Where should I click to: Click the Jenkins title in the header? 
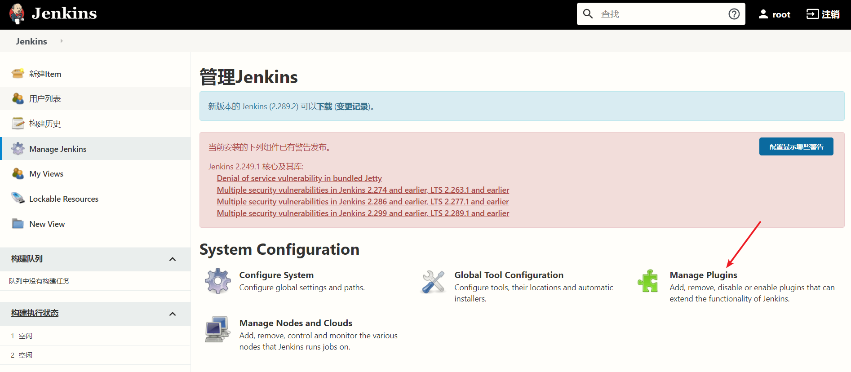pyautogui.click(x=64, y=13)
